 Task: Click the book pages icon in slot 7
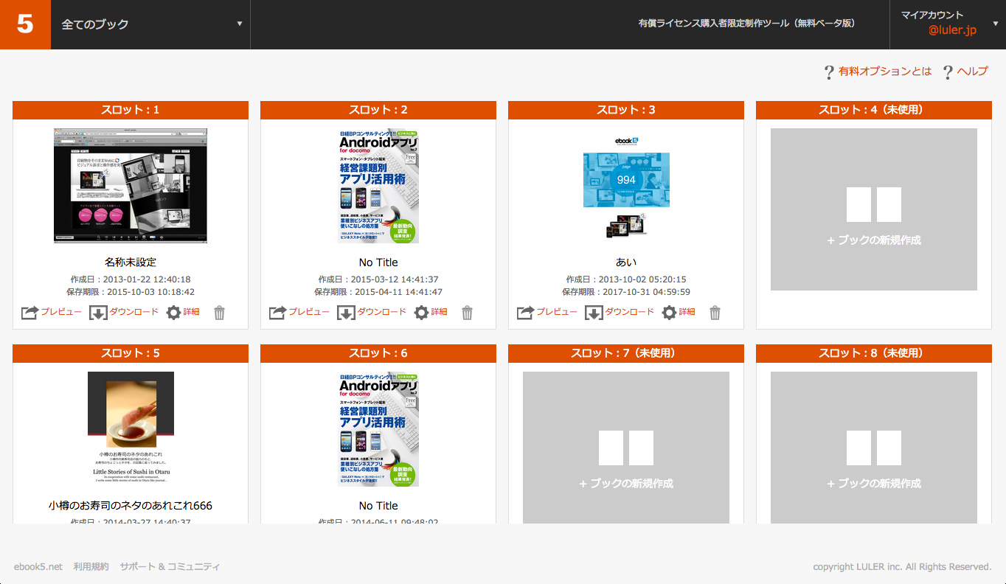[626, 448]
